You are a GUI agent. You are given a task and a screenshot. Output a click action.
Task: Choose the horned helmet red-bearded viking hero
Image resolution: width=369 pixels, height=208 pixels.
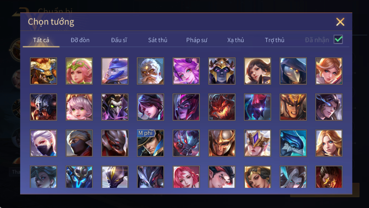pyautogui.click(x=43, y=107)
